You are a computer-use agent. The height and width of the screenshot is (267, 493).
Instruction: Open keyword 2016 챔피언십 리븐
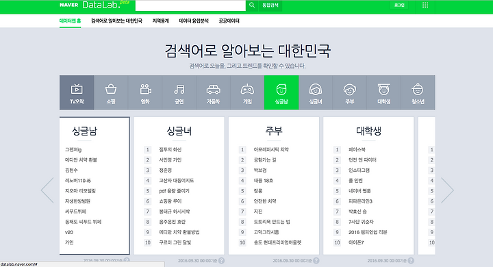click(x=368, y=232)
